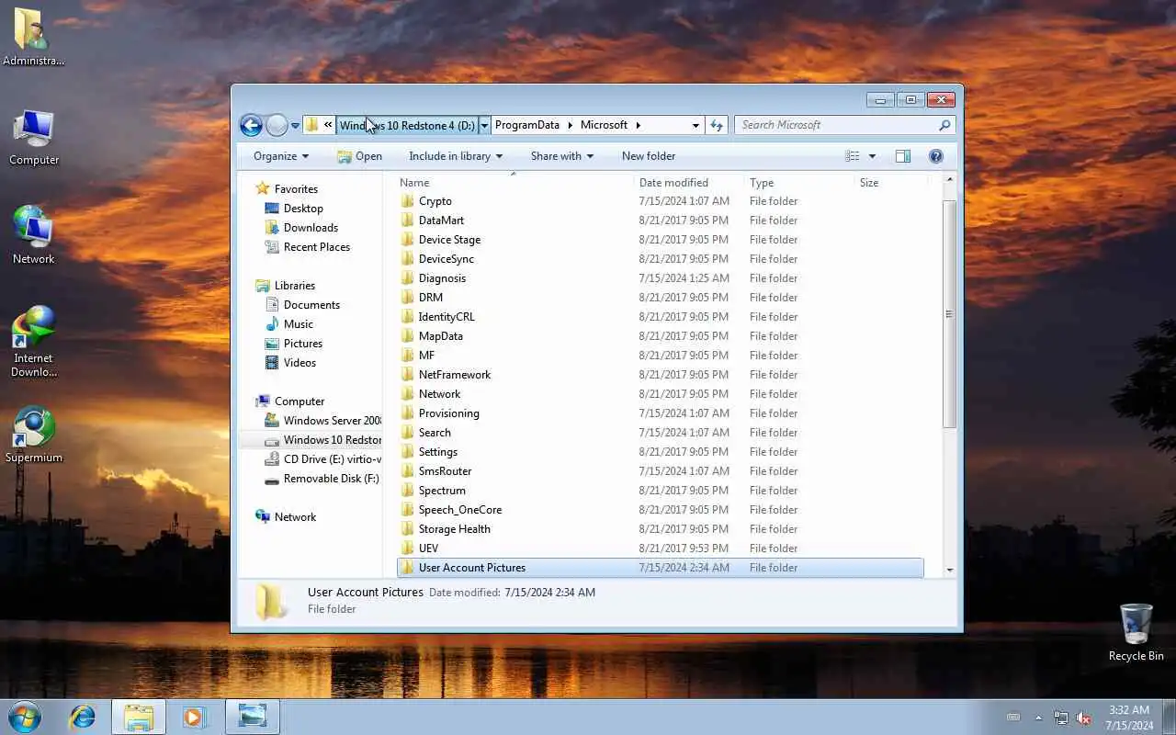1176x735 pixels.
Task: Open Supermium desktop shortcut
Action: click(34, 435)
